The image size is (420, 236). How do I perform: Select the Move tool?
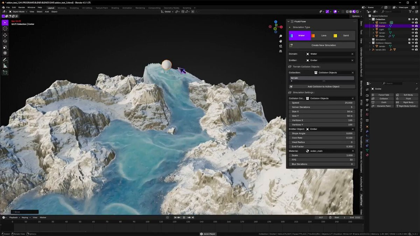5,35
